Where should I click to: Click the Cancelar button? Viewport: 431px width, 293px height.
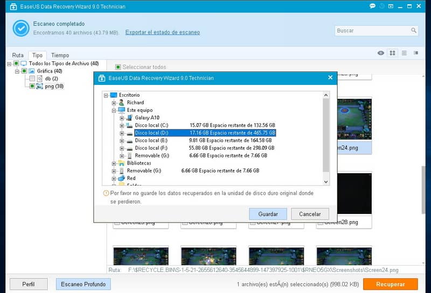coord(310,214)
